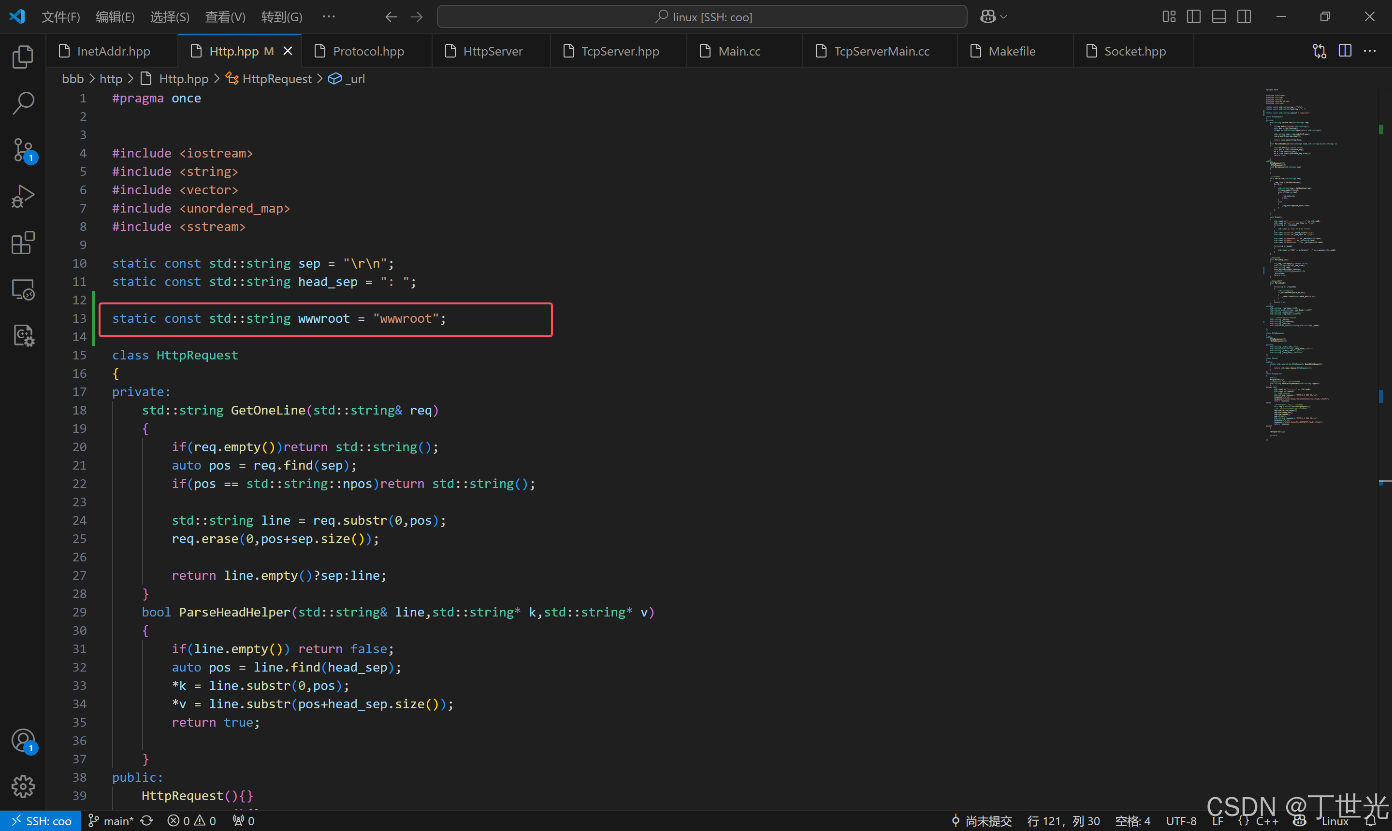Image resolution: width=1392 pixels, height=831 pixels.
Task: Toggle the secondary side bar layout button
Action: click(x=1244, y=17)
